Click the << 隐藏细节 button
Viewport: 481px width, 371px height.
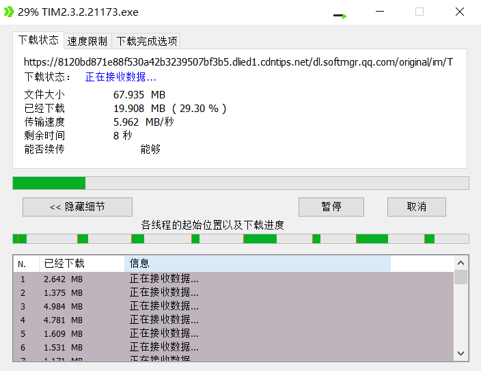(77, 207)
